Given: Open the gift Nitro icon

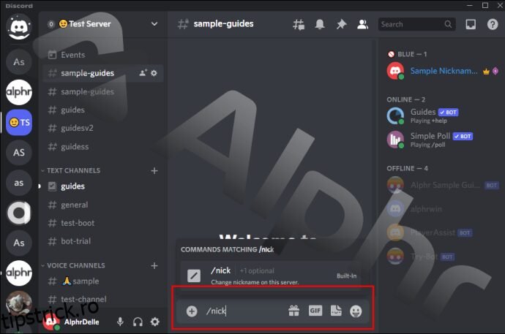Looking at the screenshot, I should point(293,311).
